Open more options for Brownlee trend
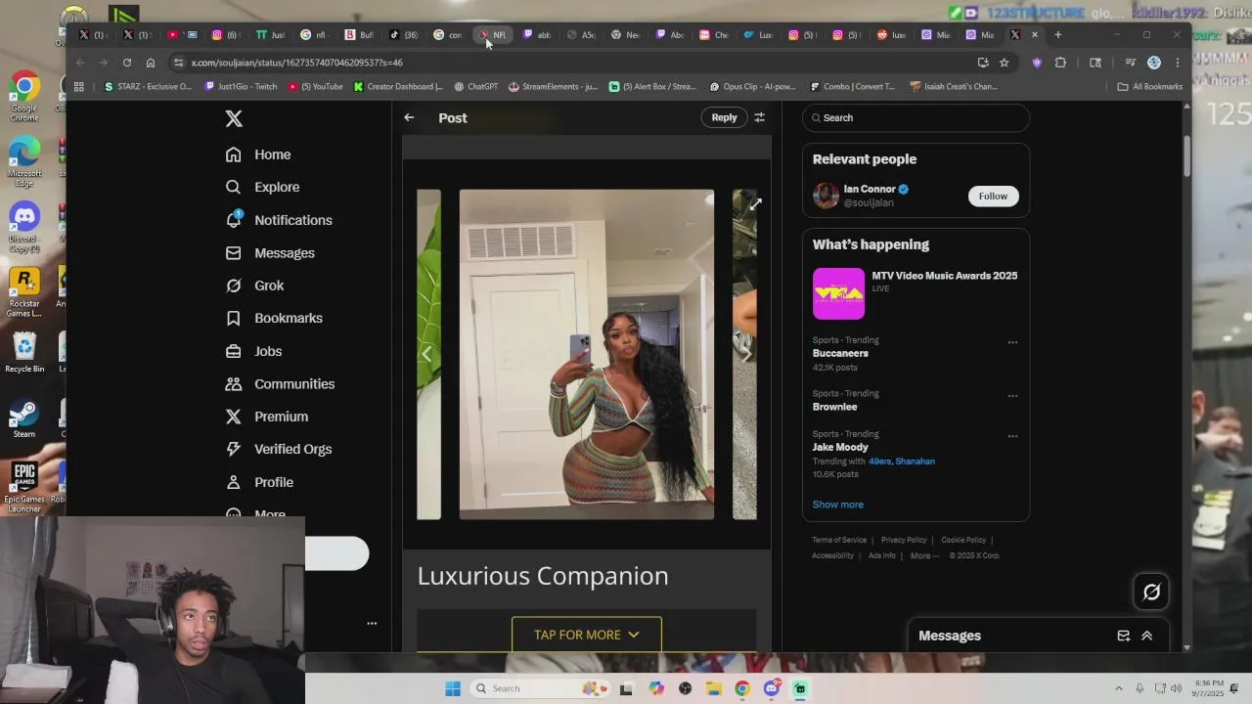 coord(1012,396)
